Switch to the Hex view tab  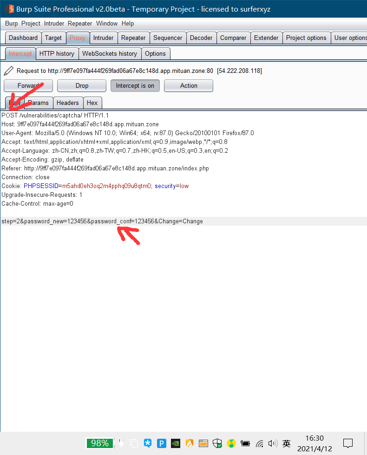92,103
